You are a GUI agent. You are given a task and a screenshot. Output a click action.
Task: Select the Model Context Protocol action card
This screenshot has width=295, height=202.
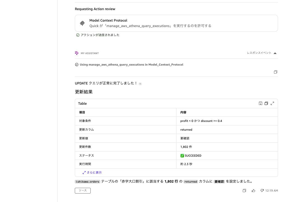(x=176, y=23)
